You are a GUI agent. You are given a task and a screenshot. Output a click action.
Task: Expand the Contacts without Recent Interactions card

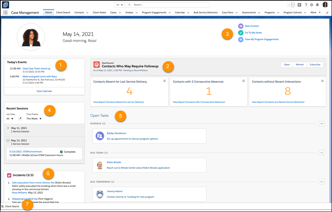coord(322,81)
